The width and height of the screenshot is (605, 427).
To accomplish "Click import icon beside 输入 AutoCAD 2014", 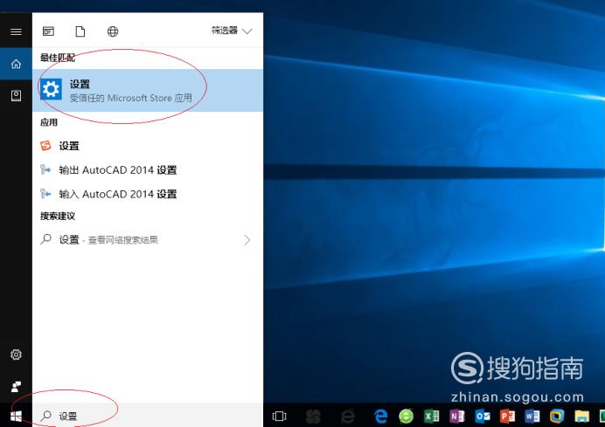I will (x=45, y=194).
